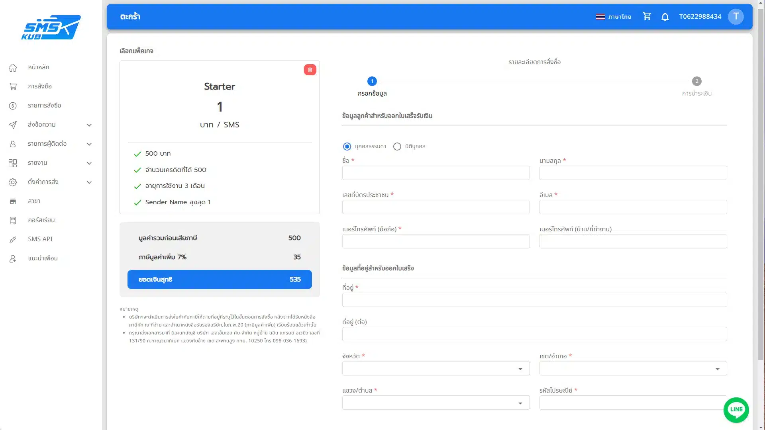Open the SMS API menu item

40,239
